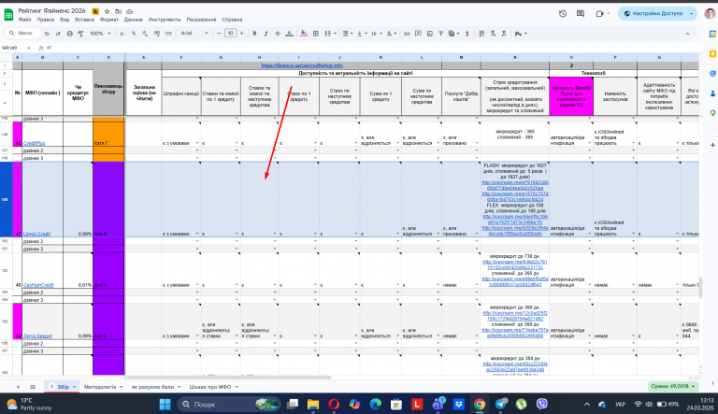The image size is (718, 414).
Task: Show all sheets list
Action: pyautogui.click(x=33, y=387)
